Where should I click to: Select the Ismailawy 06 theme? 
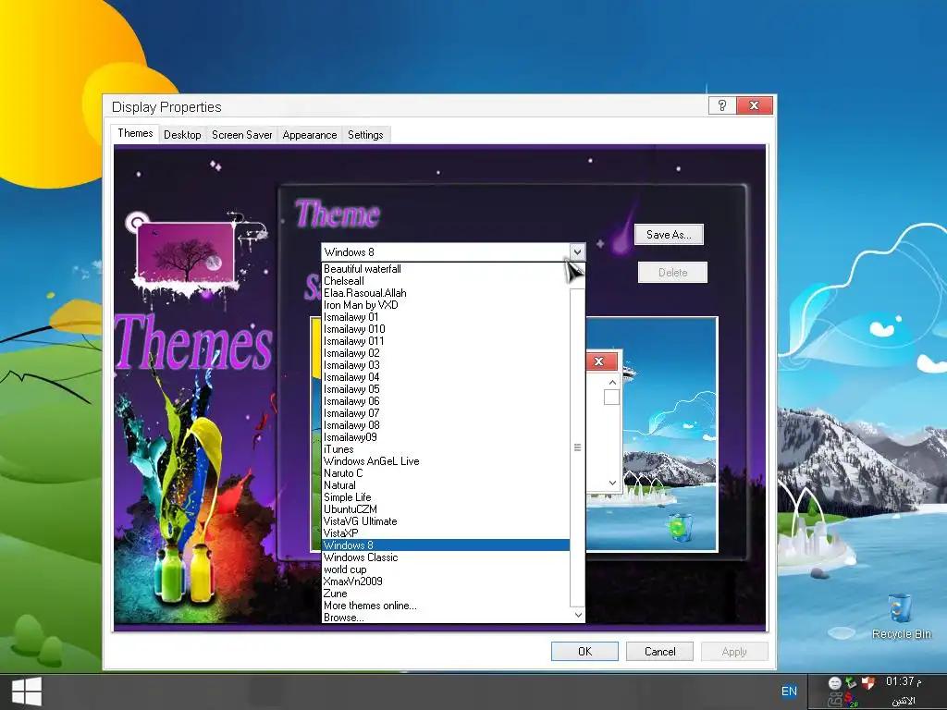(x=447, y=401)
